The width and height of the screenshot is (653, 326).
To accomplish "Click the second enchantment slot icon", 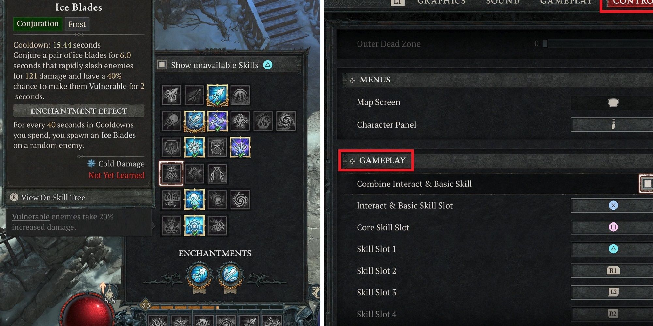I will (231, 274).
